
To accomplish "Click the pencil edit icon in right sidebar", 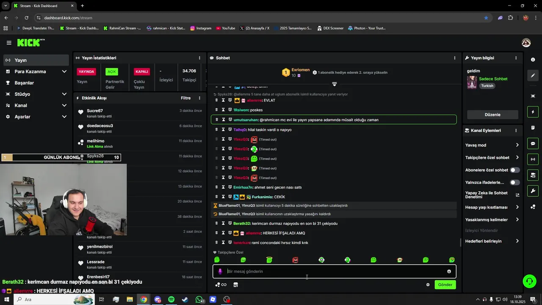I will [533, 75].
